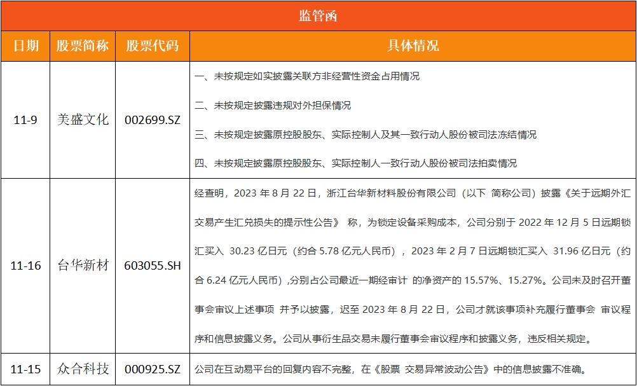Image resolution: width=637 pixels, height=386 pixels.
Task: Click the 监管函 table title
Action: 318,16
